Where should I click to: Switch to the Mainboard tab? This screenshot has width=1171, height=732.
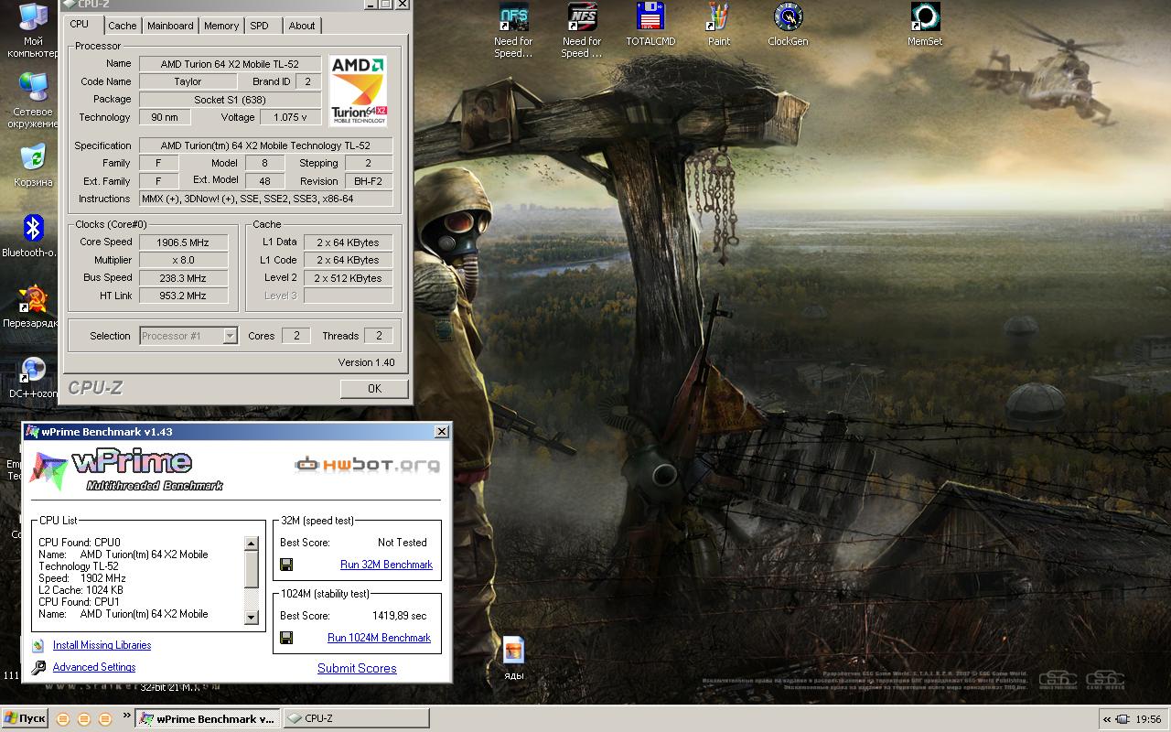coord(170,26)
